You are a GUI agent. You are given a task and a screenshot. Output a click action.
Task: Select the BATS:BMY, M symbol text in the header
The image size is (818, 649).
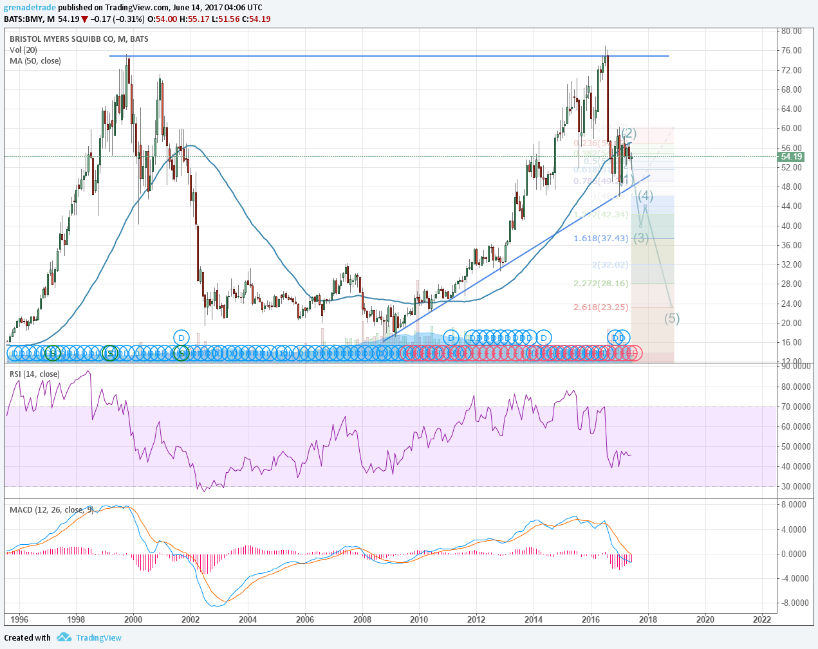[x=29, y=19]
